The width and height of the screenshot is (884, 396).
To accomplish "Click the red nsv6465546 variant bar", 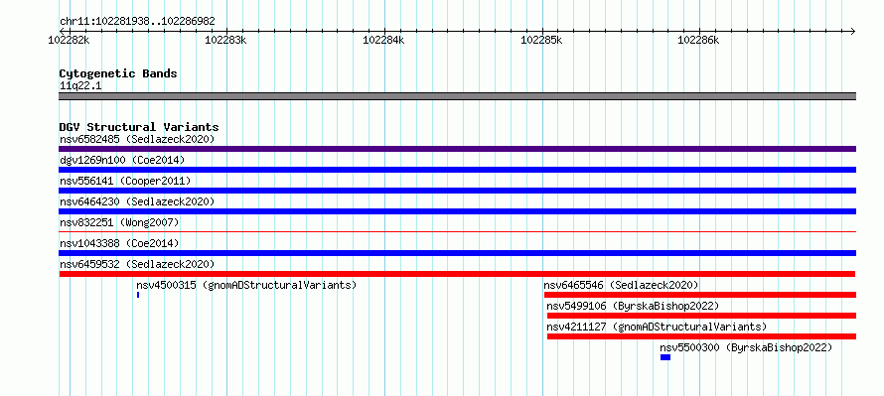I will coord(700,295).
